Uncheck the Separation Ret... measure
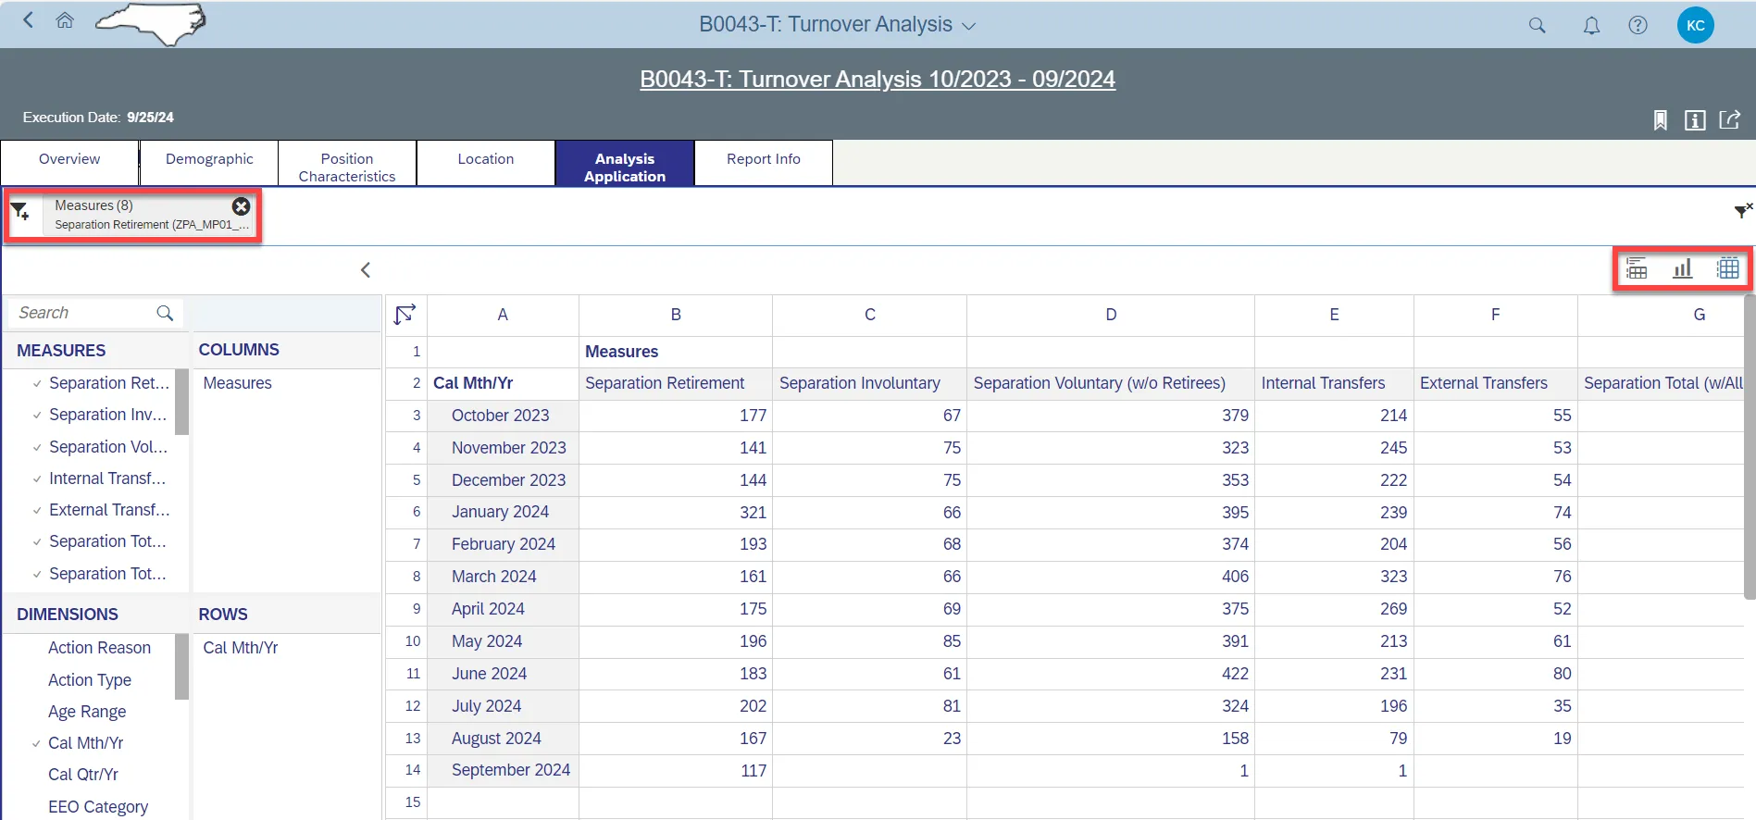 [108, 383]
